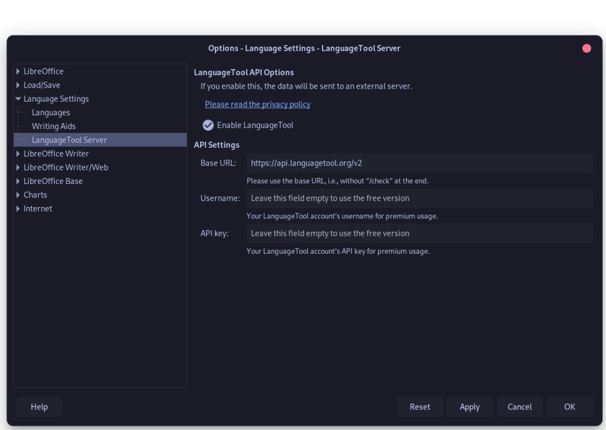Image resolution: width=606 pixels, height=430 pixels.
Task: Expand the LibreOffice Base node arrow
Action: (18, 181)
